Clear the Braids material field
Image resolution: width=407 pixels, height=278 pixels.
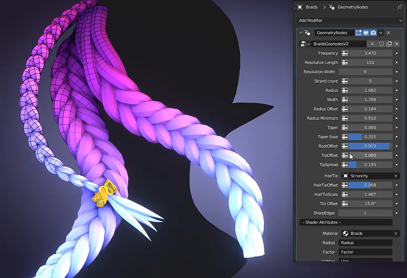click(x=395, y=233)
